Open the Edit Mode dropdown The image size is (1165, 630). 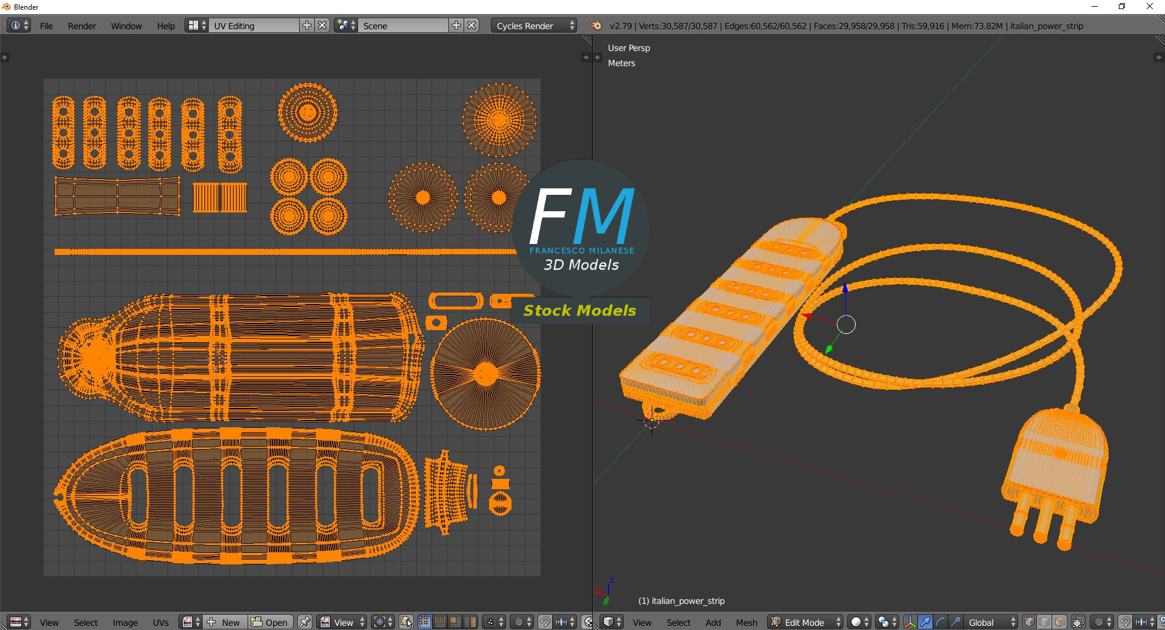tap(806, 622)
